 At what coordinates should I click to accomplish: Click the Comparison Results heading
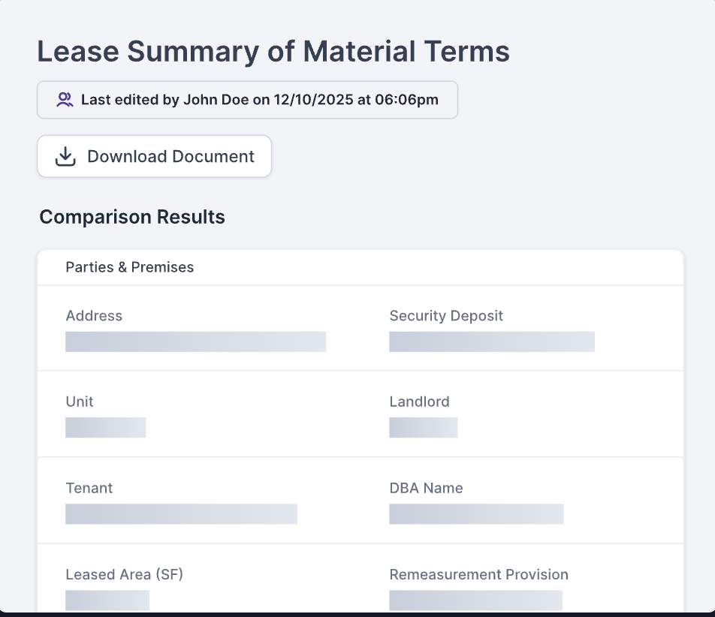pyautogui.click(x=132, y=217)
